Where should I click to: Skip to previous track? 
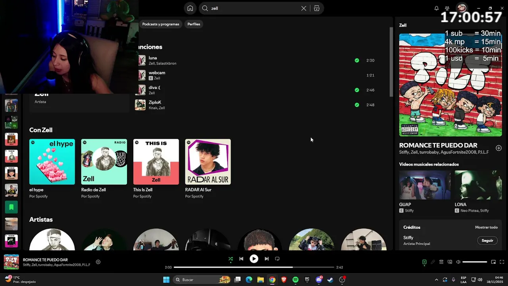(x=241, y=259)
